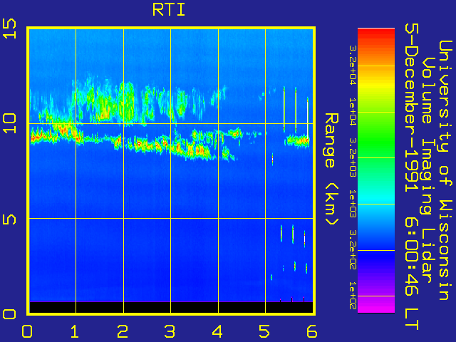Click the colorbar label 3.2e+04
Screen dimensions: 456x342
(x=353, y=65)
